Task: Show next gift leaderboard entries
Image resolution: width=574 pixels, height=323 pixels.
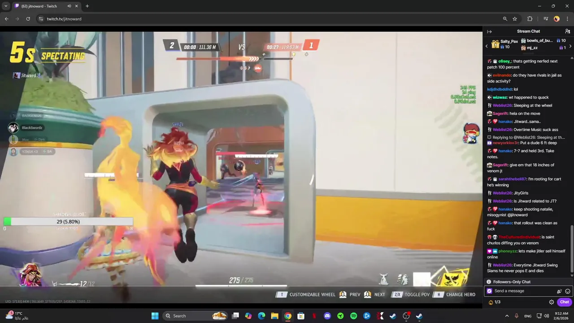Action: (x=570, y=46)
